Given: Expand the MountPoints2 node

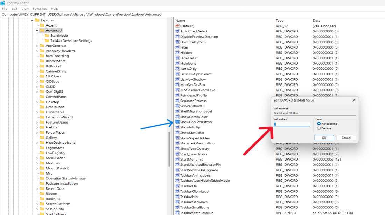Looking at the screenshot, I should [x=37, y=169].
